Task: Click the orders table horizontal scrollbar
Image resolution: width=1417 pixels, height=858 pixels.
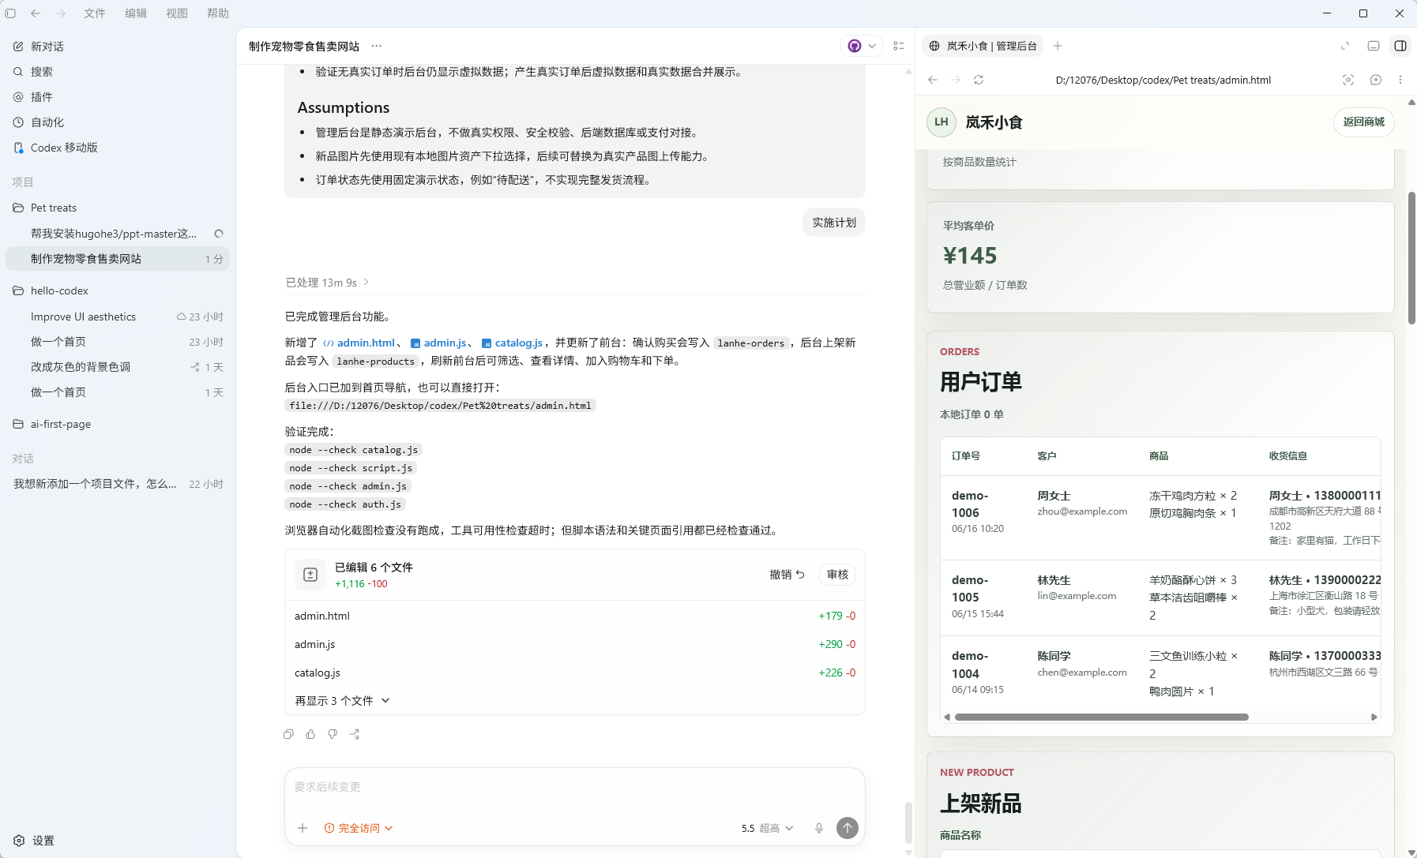Action: point(1101,717)
